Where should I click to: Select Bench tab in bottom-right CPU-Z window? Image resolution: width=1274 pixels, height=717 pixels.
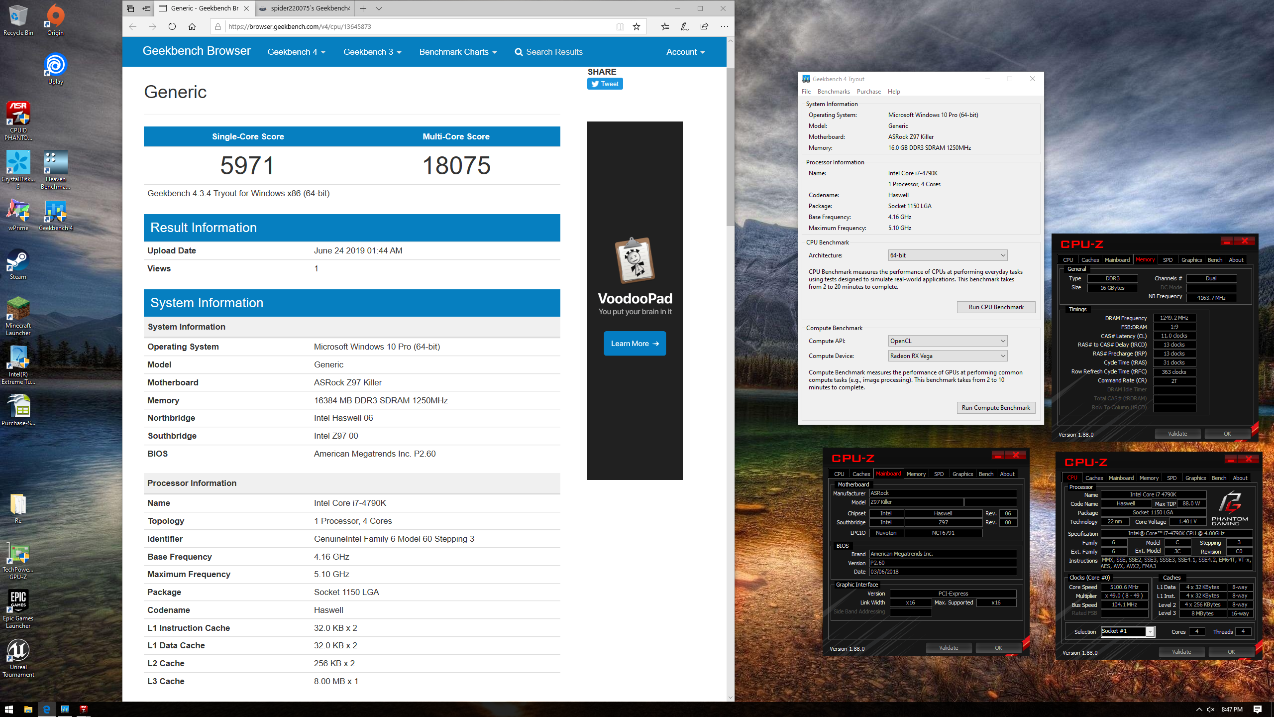point(1219,478)
